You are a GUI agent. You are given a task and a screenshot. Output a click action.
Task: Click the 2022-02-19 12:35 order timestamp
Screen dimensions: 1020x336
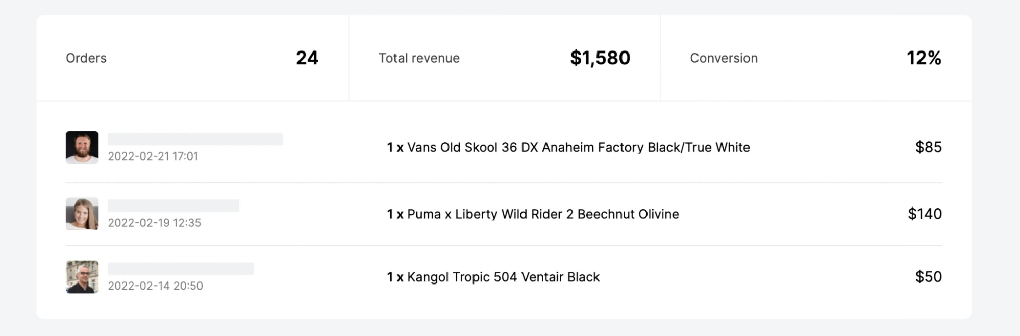pos(155,223)
